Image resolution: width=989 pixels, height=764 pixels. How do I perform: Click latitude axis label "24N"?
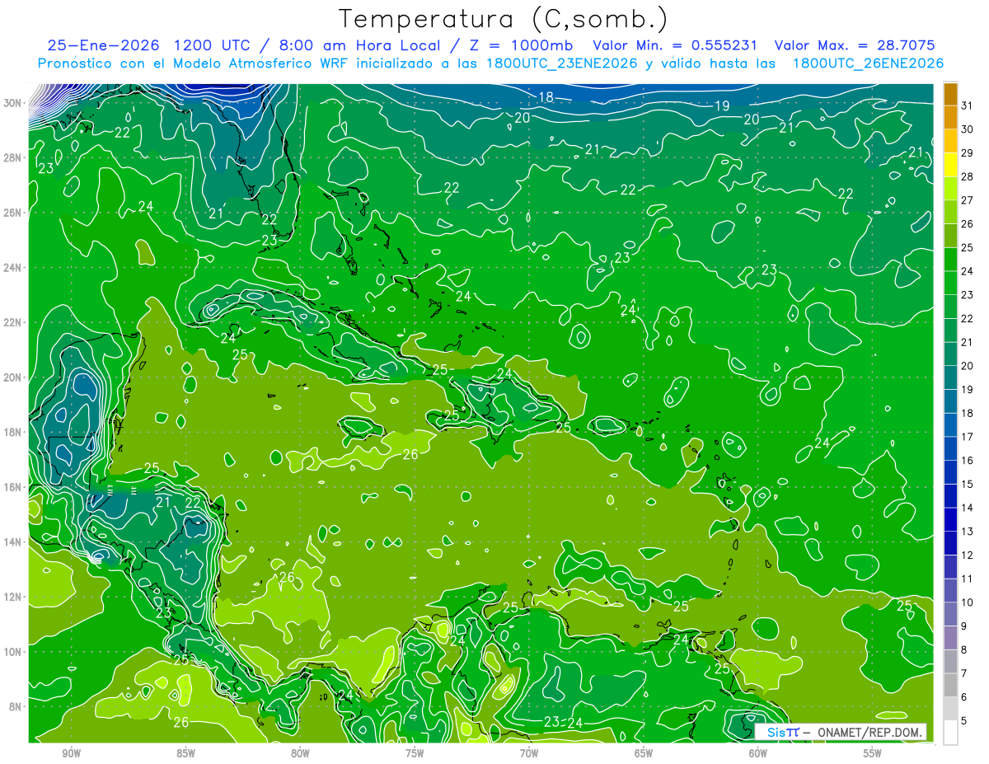tap(13, 268)
